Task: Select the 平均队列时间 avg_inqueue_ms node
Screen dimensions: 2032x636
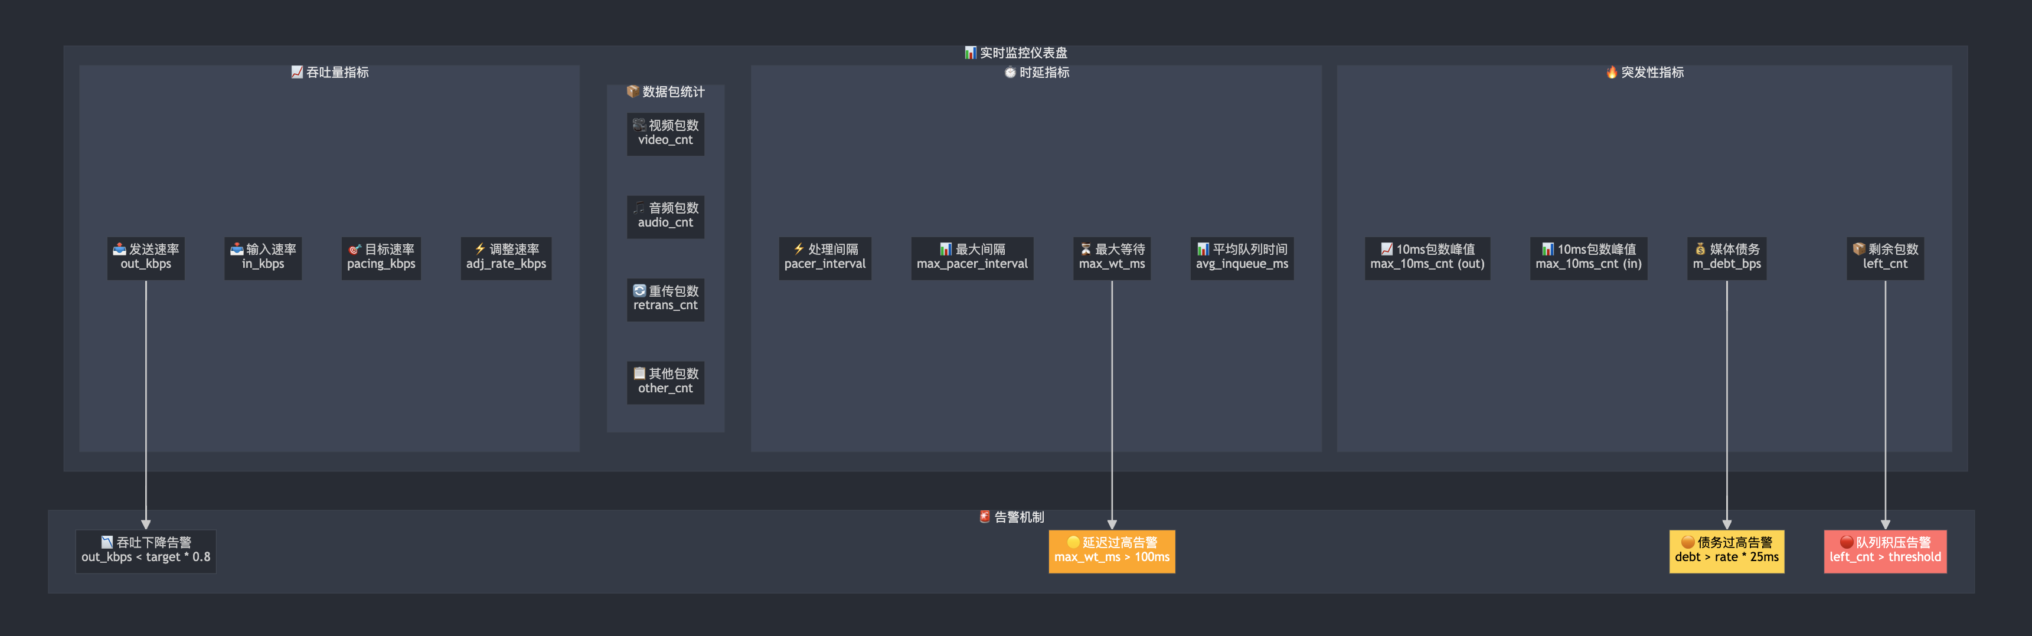Action: (x=1242, y=258)
